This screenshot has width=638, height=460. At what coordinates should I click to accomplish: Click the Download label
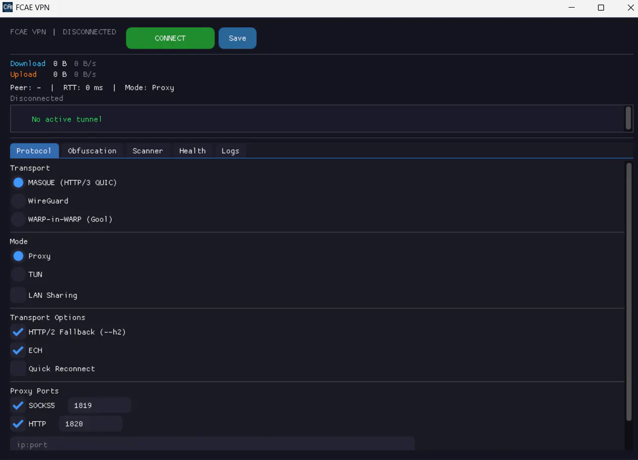(x=28, y=63)
